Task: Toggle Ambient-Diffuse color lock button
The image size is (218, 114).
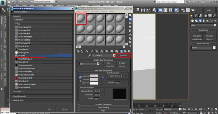Action: coord(80,77)
